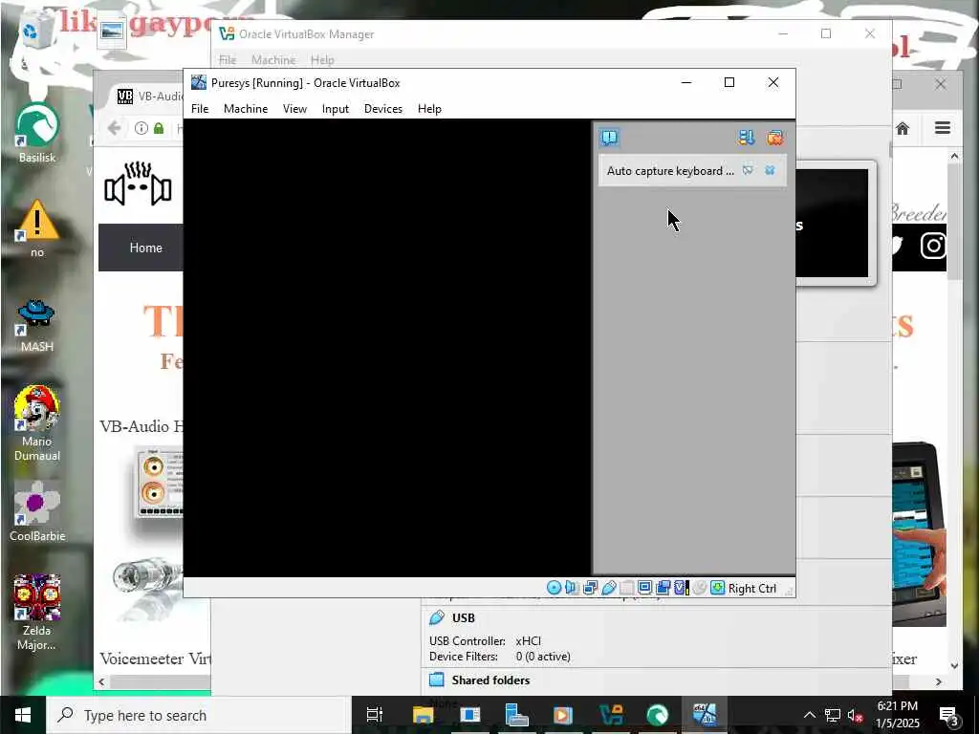
Task: Open the Devices menu in VM window
Action: 382,109
